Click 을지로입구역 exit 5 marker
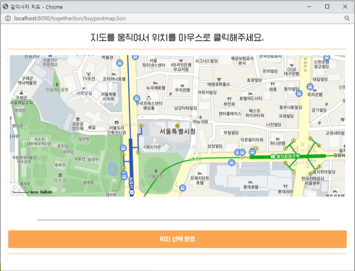The image size is (355, 271). [319, 167]
